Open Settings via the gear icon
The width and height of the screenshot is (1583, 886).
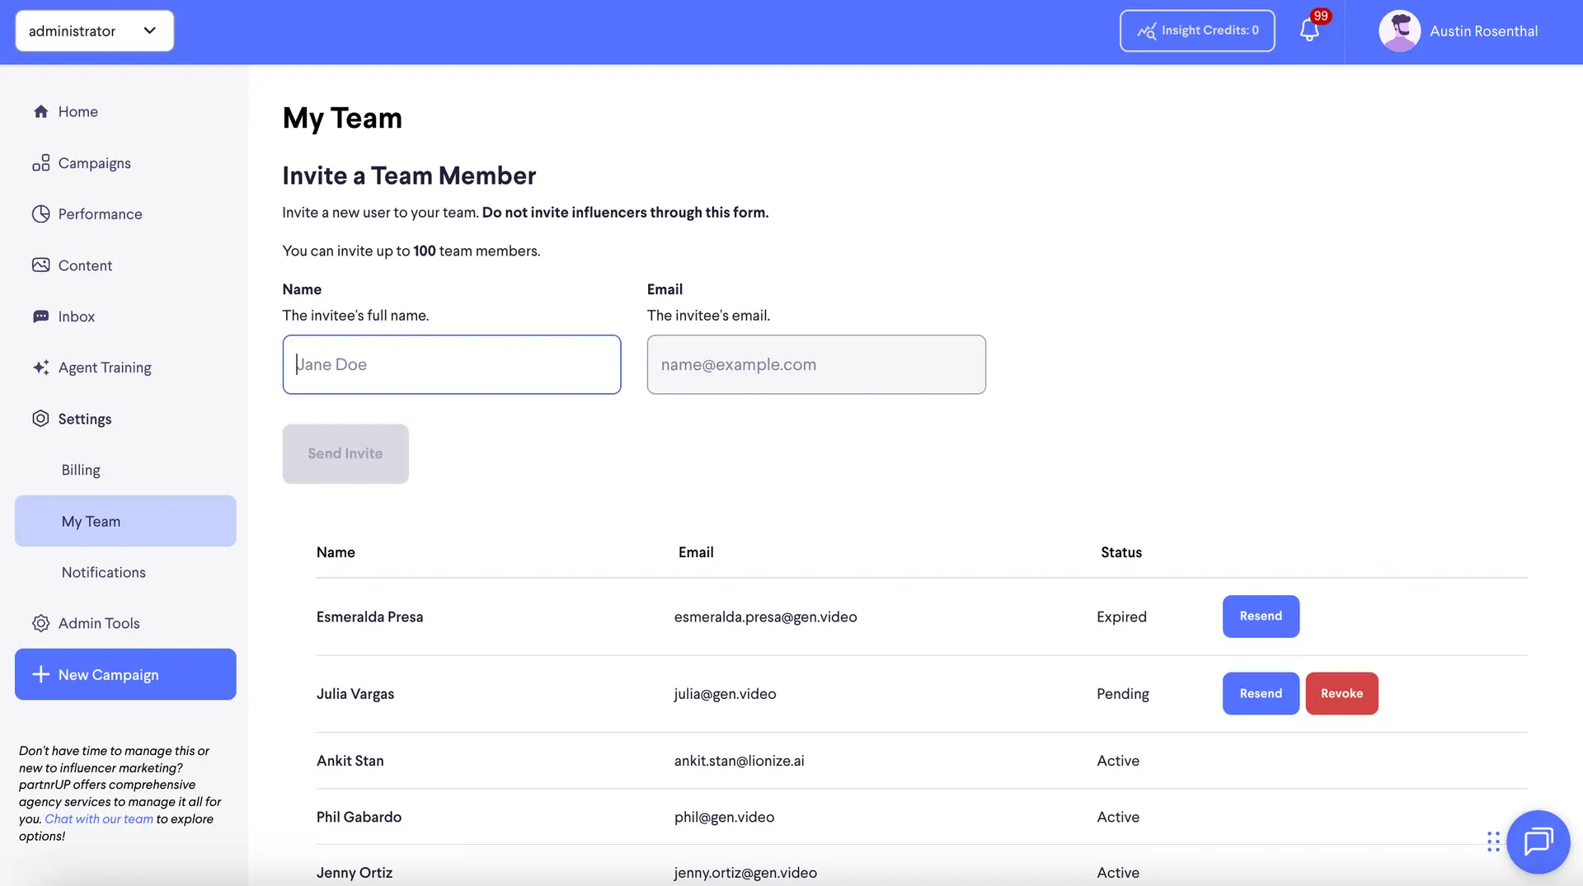40,419
